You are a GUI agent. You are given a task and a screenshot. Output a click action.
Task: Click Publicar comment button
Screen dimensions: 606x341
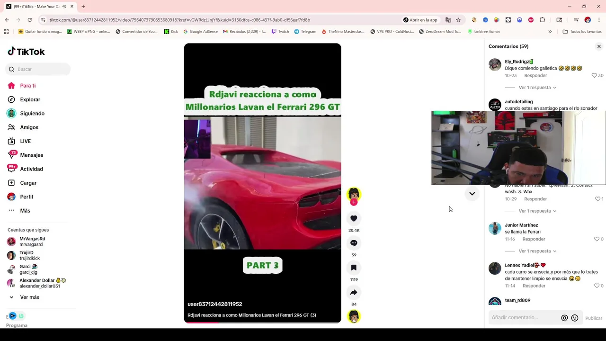tap(594, 318)
